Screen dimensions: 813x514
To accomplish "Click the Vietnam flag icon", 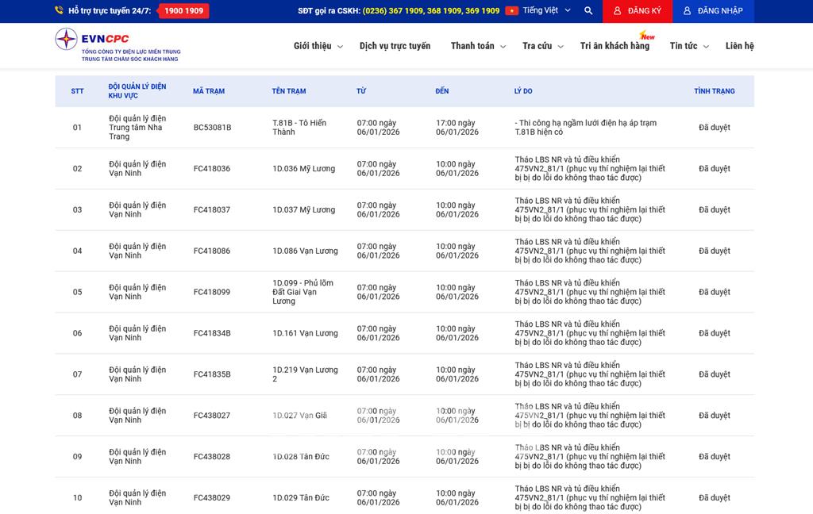I will 512,11.
